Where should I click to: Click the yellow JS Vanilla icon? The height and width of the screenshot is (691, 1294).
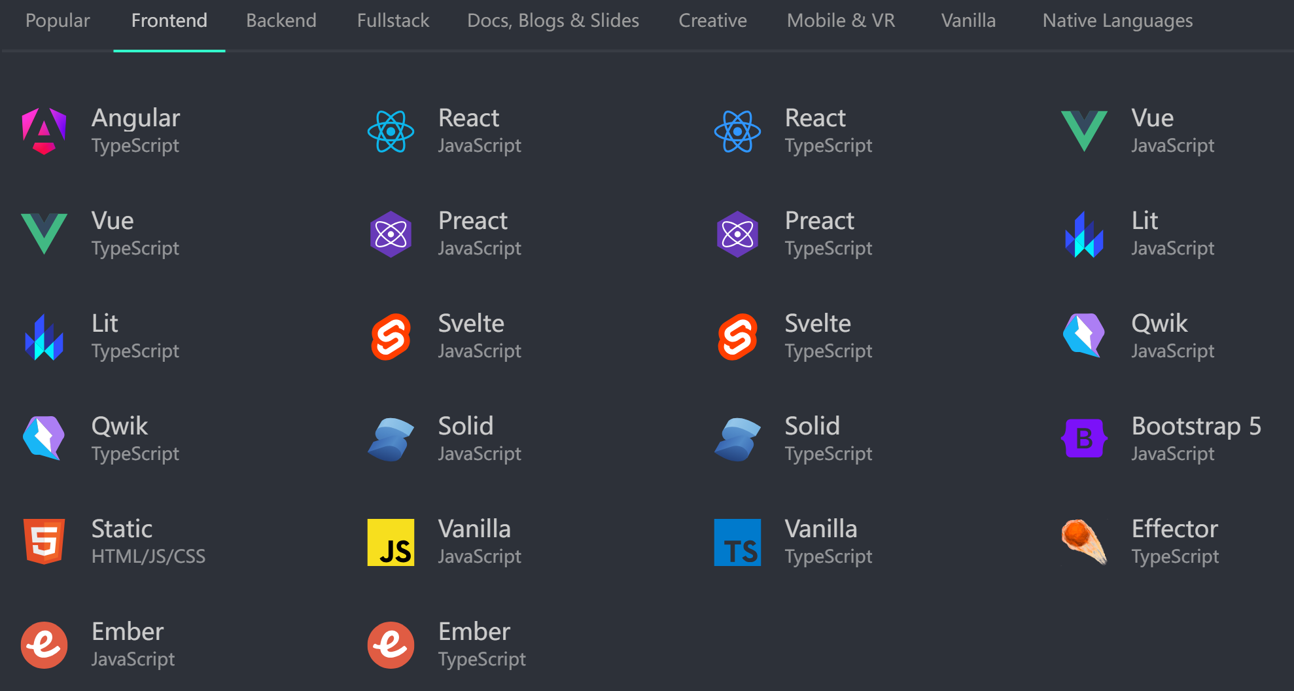tap(391, 542)
